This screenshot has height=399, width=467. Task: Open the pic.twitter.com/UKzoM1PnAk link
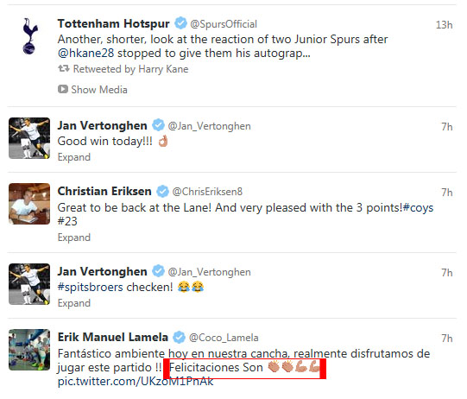click(x=136, y=381)
